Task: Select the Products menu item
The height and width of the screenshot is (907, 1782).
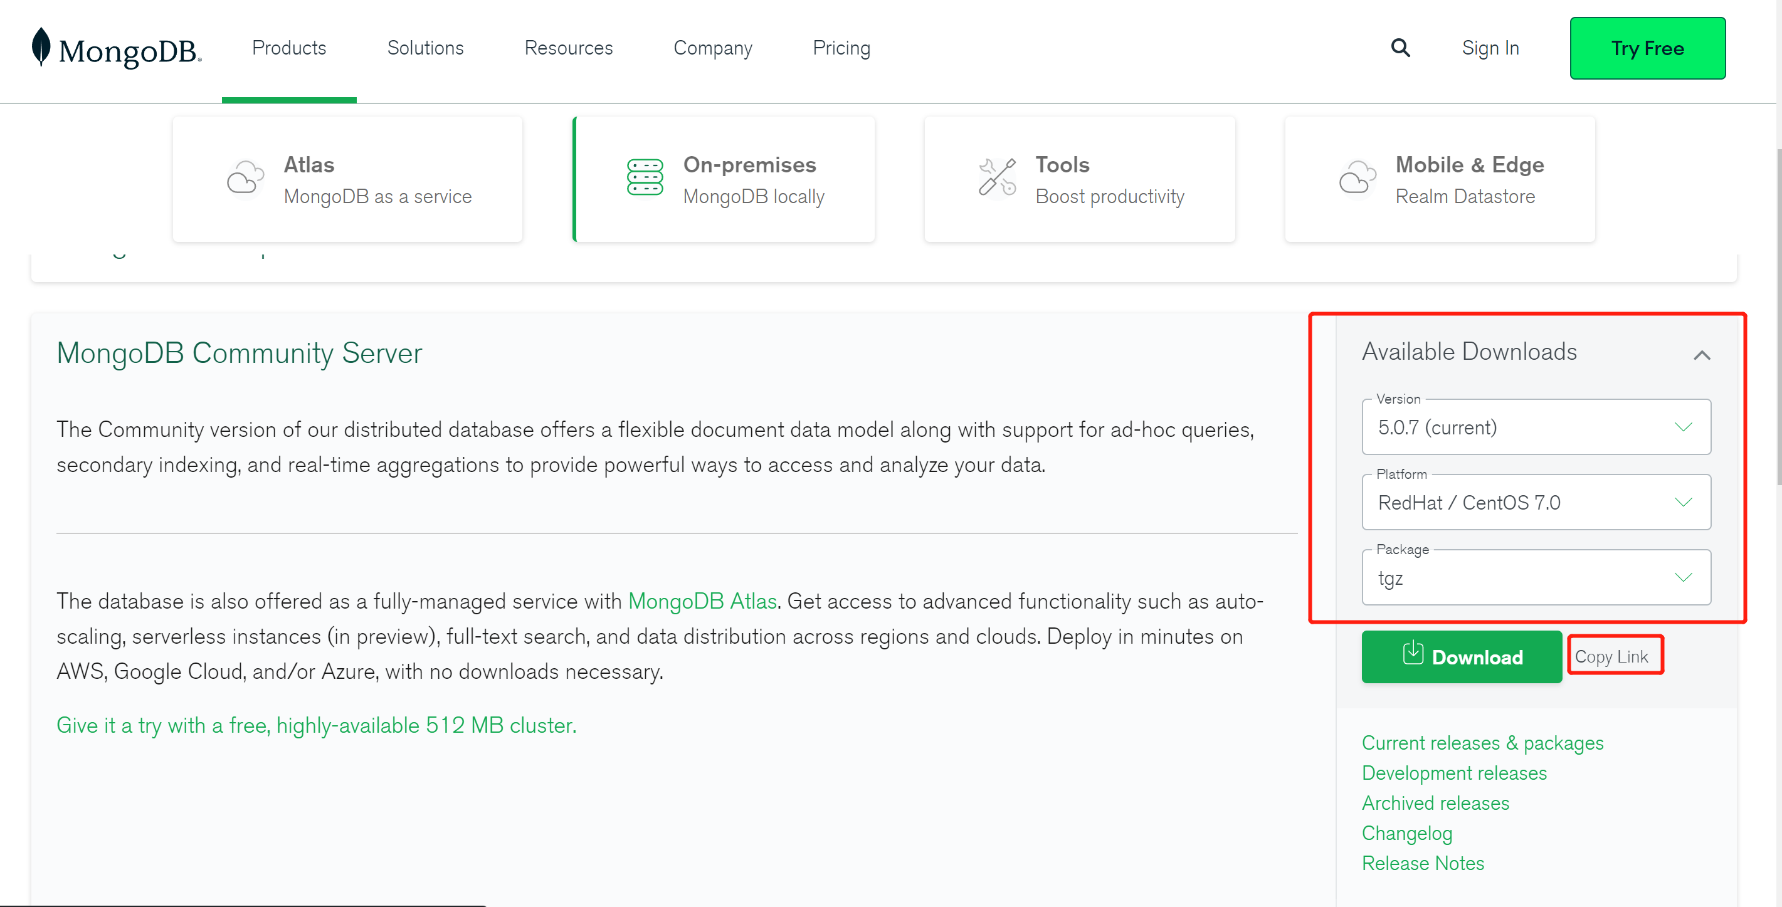Action: (x=288, y=48)
